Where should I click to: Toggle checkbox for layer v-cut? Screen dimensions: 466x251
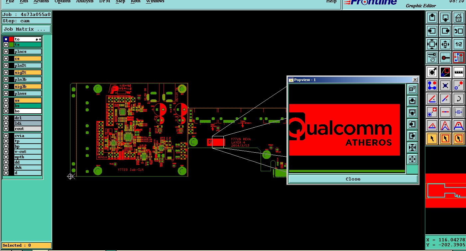pyautogui.click(x=6, y=152)
